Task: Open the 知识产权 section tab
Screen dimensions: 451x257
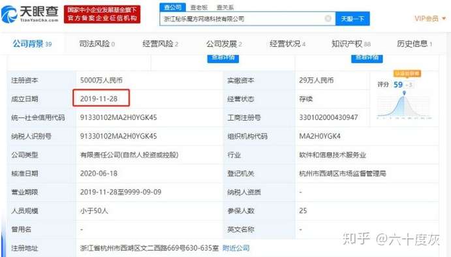Action: click(351, 44)
